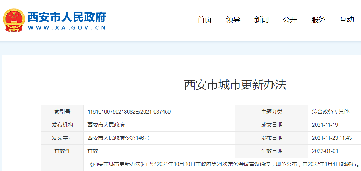Screen dimensions: 361x171
Task: Click the 有效性 label cell
Action: pos(63,151)
